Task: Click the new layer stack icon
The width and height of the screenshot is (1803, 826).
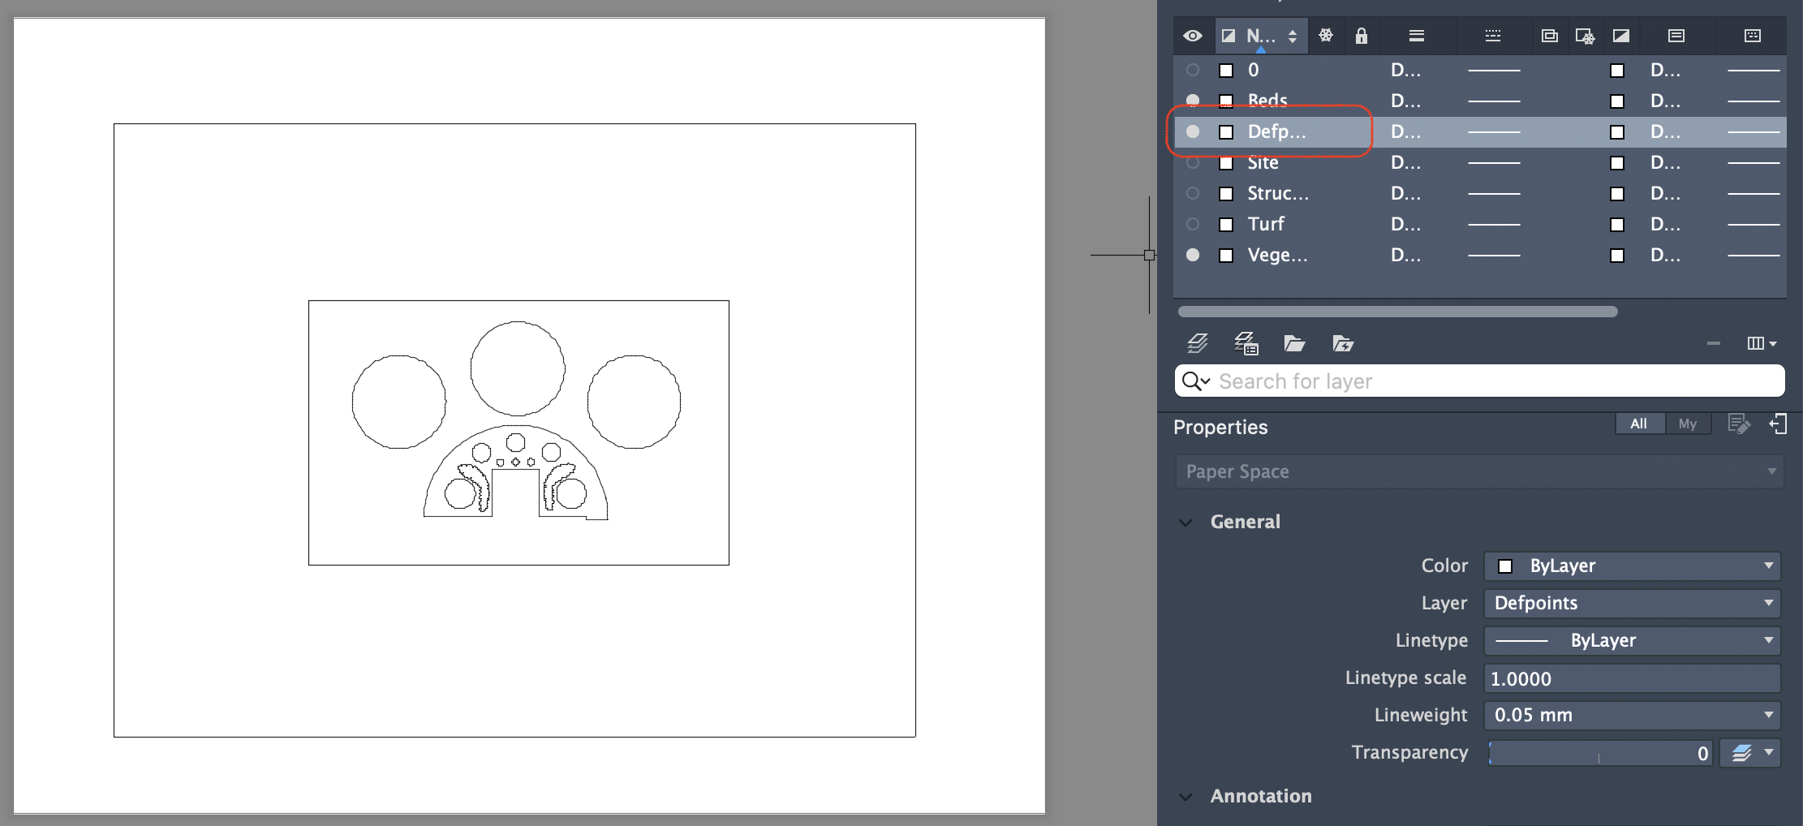Action: pos(1198,343)
